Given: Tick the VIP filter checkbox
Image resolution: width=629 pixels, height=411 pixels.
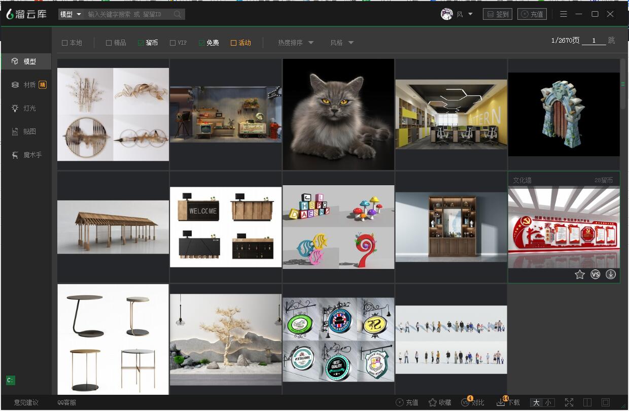Looking at the screenshot, I should point(173,43).
